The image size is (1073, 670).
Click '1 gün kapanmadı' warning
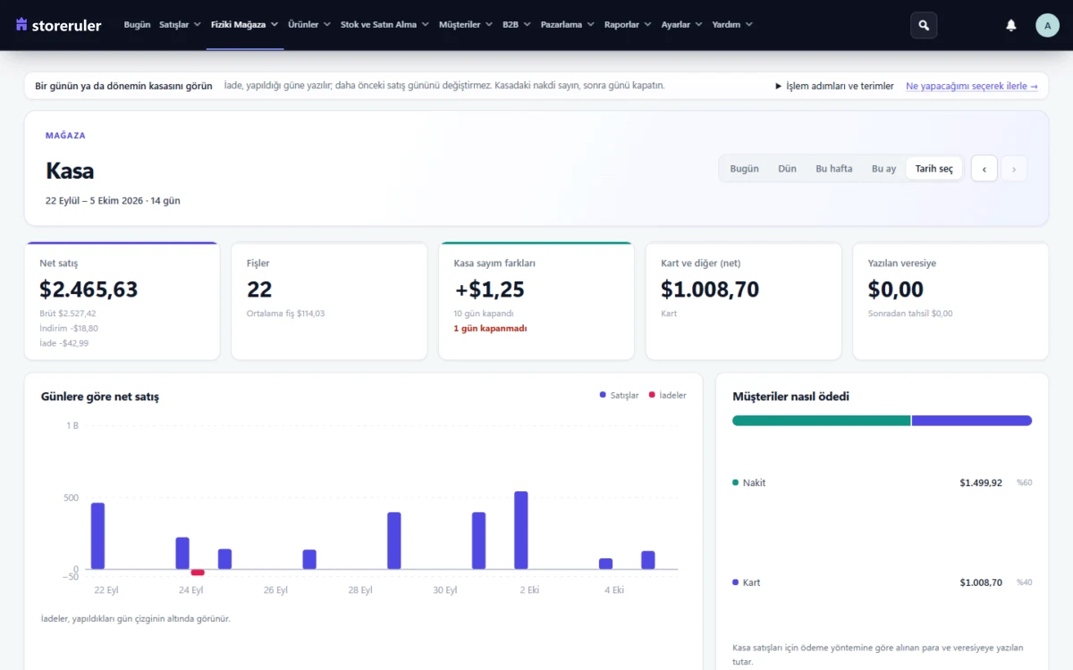pyautogui.click(x=490, y=329)
